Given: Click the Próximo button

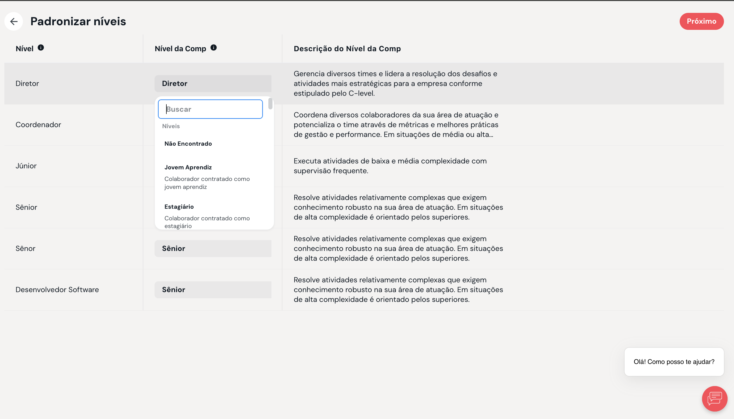Looking at the screenshot, I should pos(702,21).
